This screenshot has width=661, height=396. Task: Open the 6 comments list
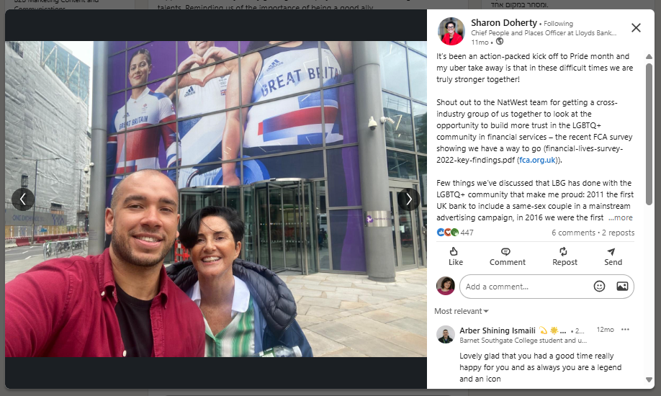tap(573, 233)
